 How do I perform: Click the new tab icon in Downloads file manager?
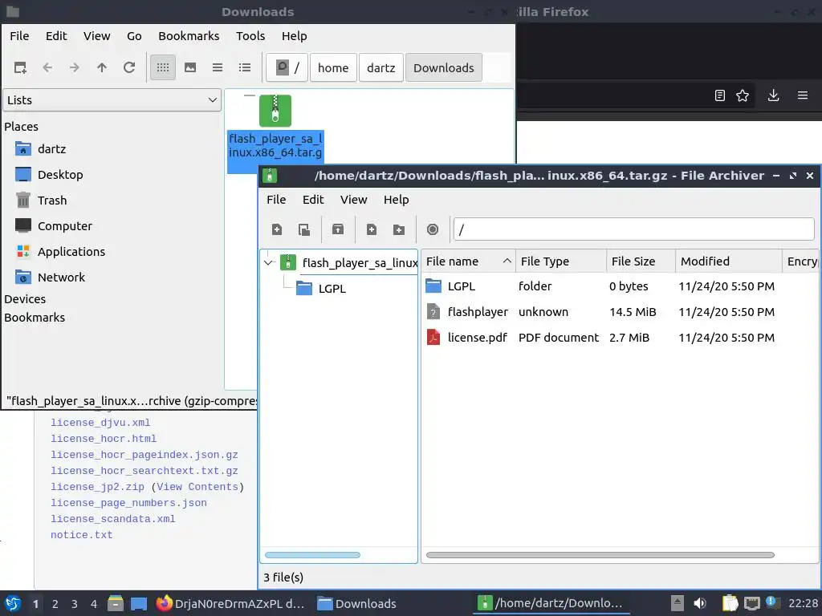pyautogui.click(x=20, y=67)
